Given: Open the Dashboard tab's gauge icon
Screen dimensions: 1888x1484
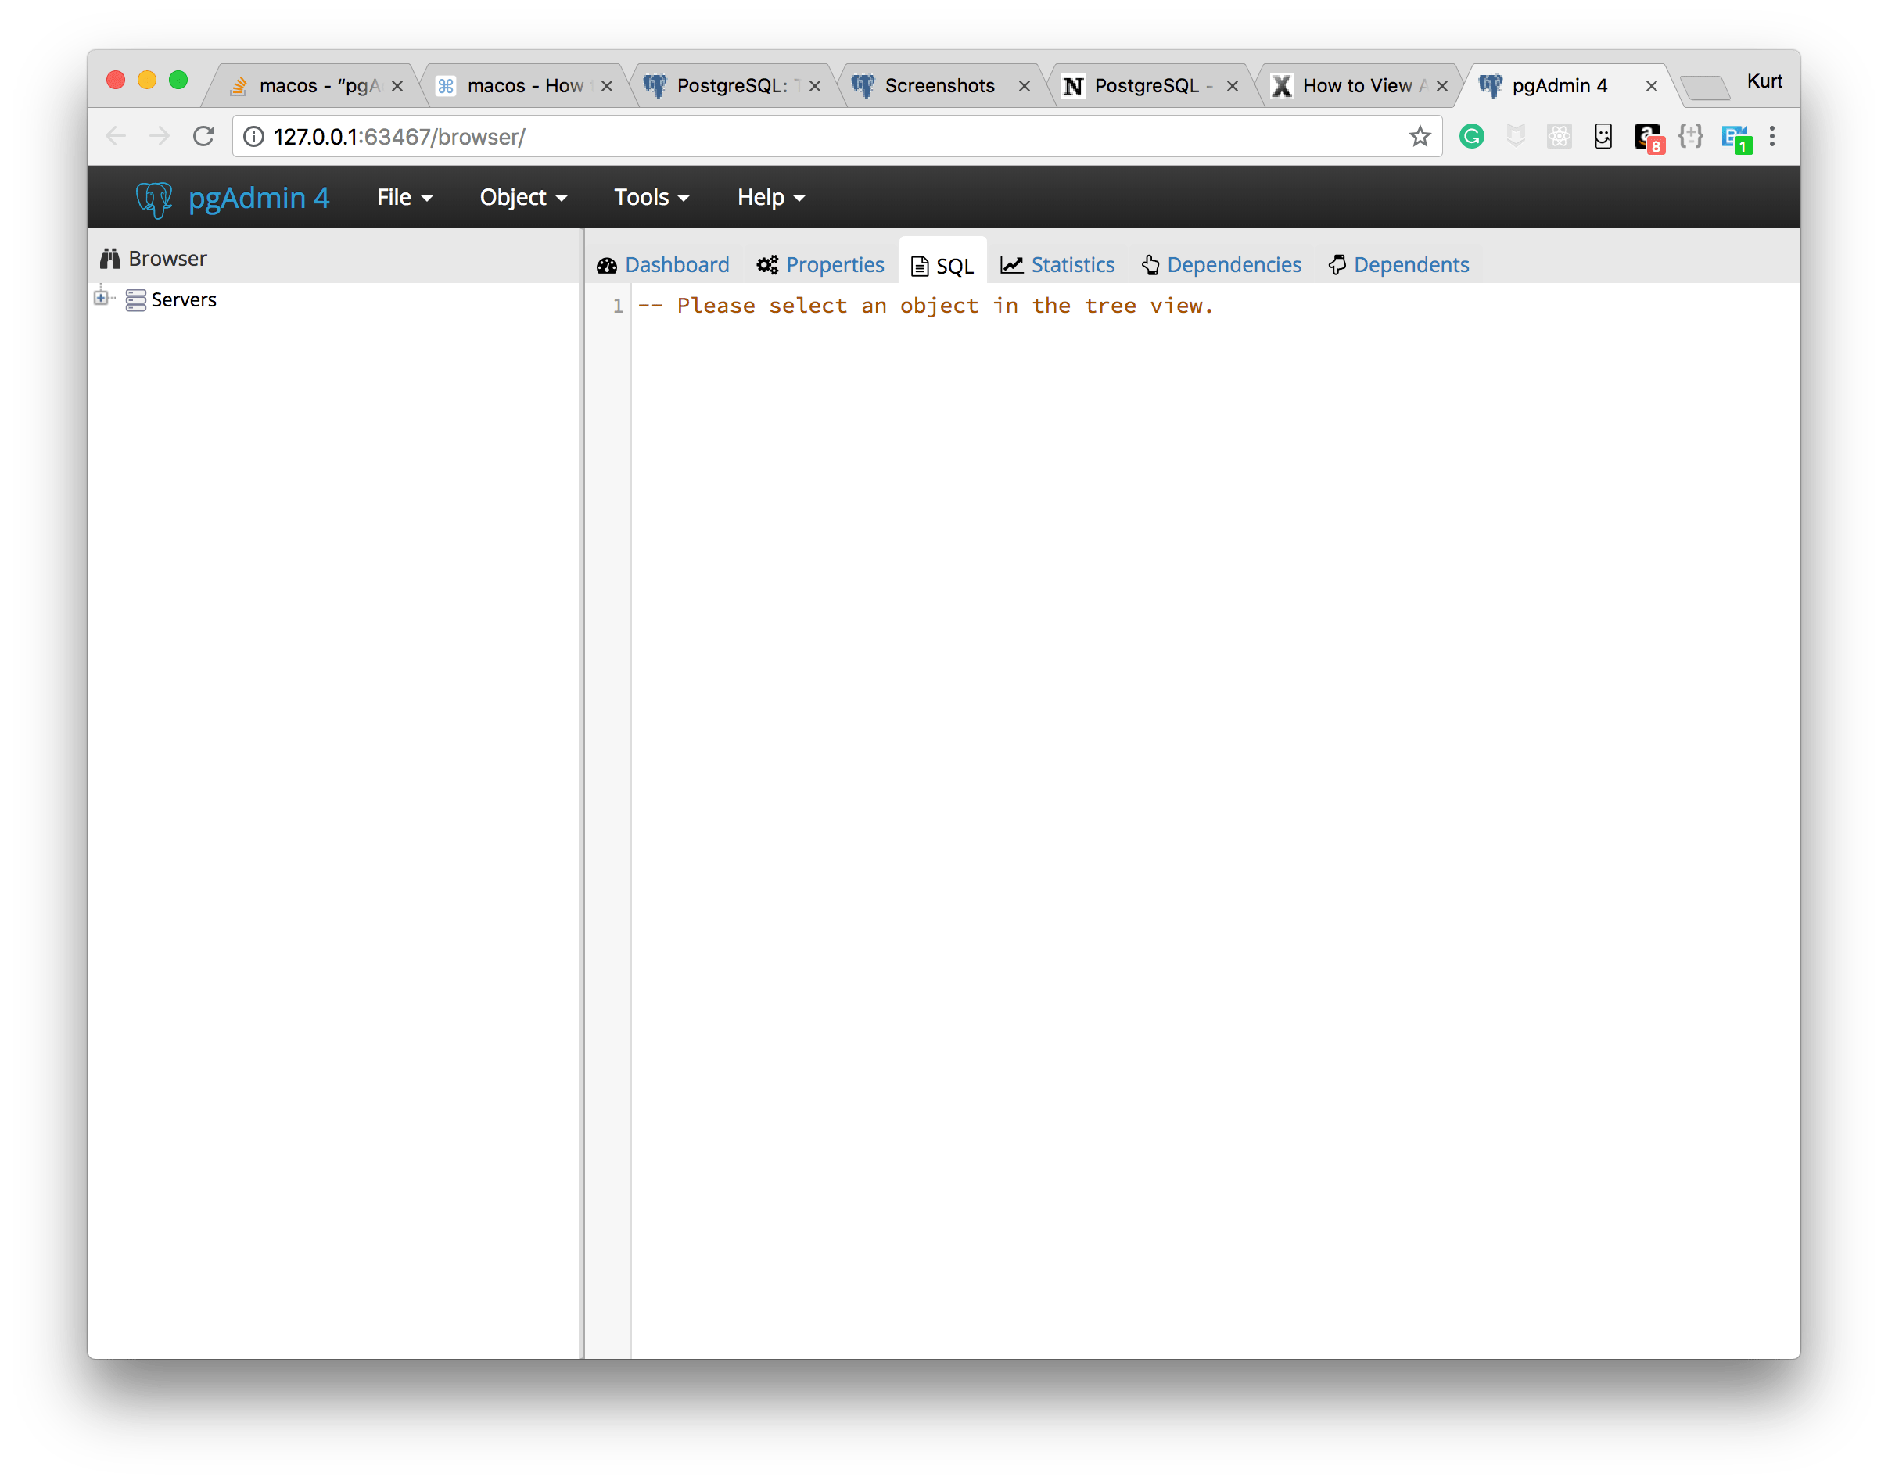Looking at the screenshot, I should coord(607,265).
